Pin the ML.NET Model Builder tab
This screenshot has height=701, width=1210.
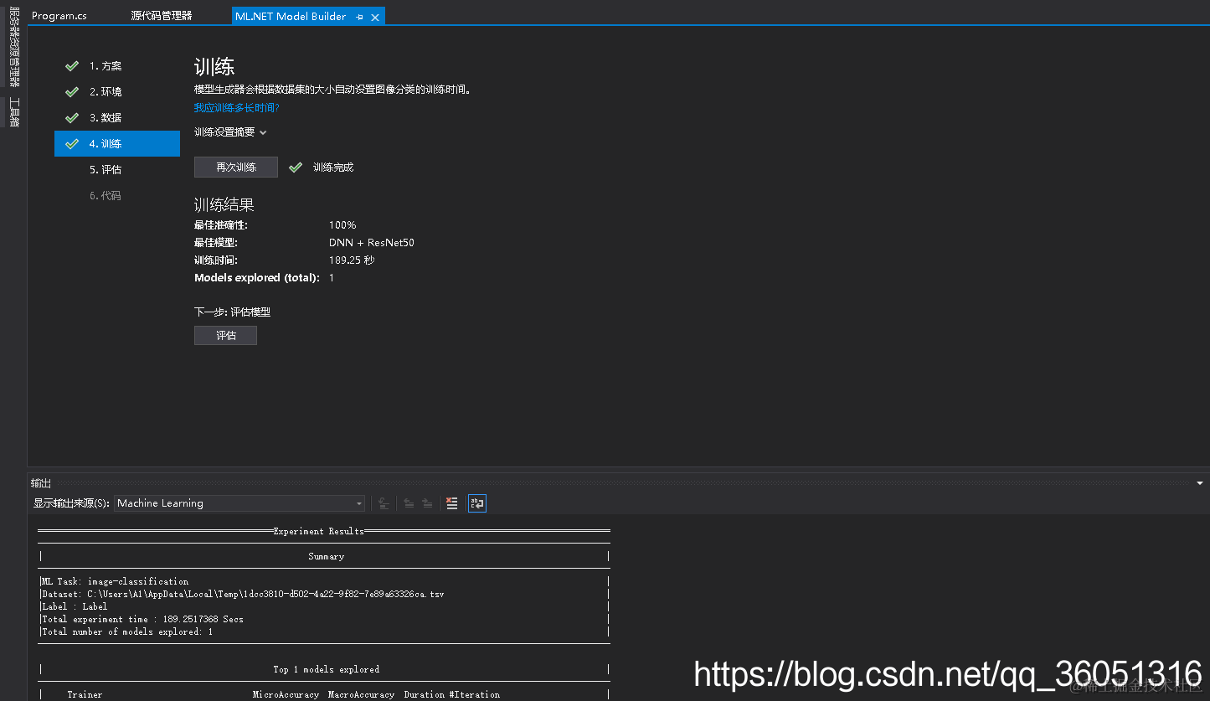(359, 17)
